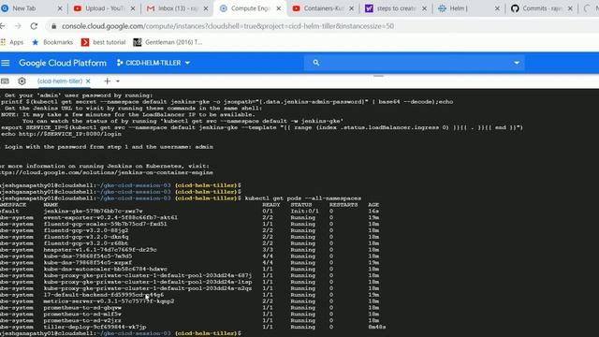The image size is (599, 337).
Task: Switch to the Gmail Inbox (13) browser tab
Action: coord(177,8)
